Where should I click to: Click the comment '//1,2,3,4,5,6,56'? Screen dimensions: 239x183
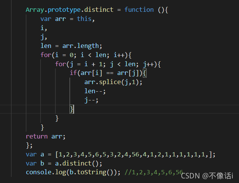point(154,172)
